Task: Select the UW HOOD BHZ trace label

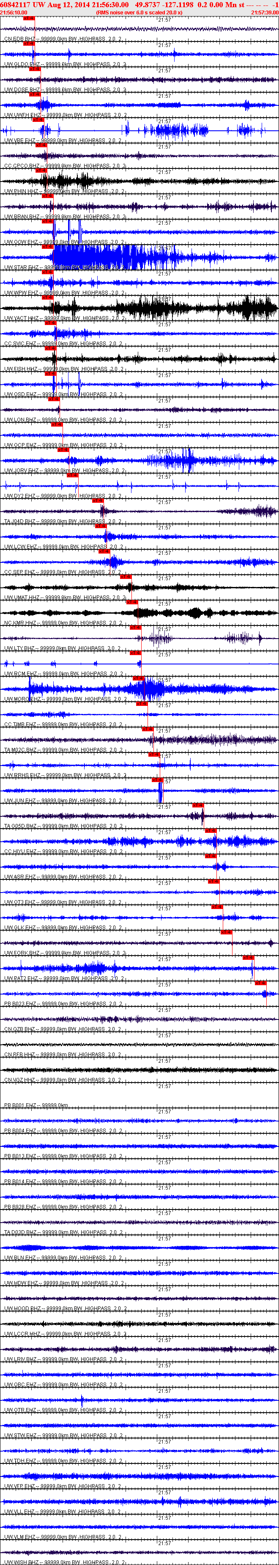Action: click(65, 1309)
